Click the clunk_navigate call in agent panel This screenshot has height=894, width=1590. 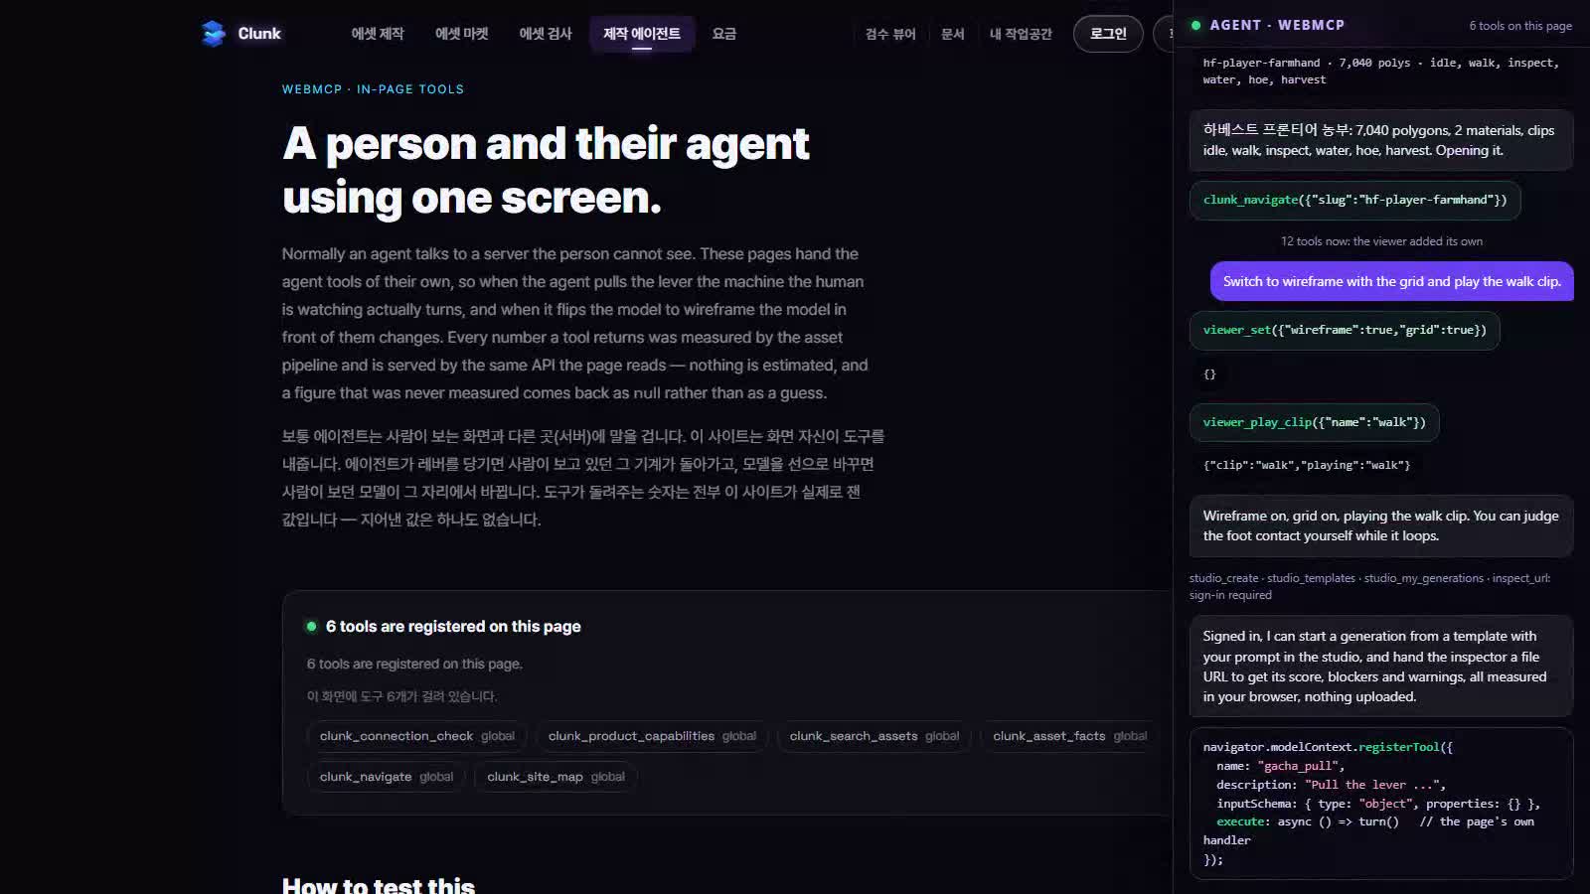tap(1354, 200)
